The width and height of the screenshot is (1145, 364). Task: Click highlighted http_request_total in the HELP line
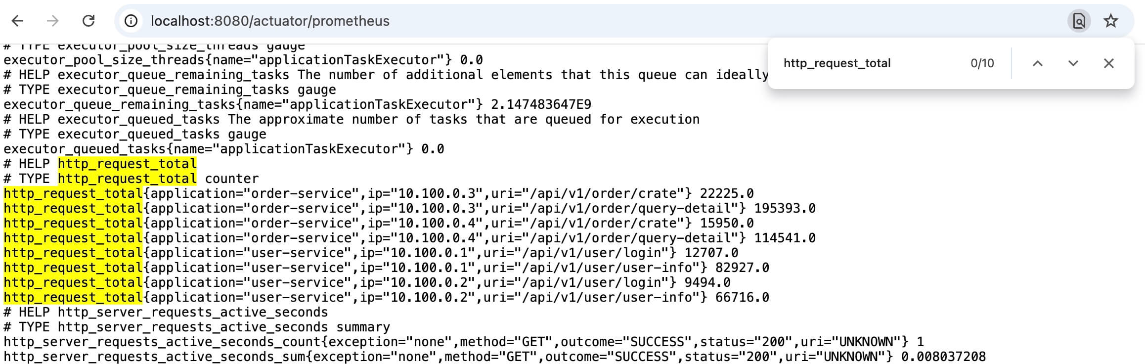(127, 164)
